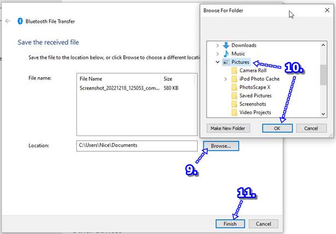Cancel the Bluetooth File Transfer wizard
Image resolution: width=336 pixels, height=234 pixels.
pos(263,224)
